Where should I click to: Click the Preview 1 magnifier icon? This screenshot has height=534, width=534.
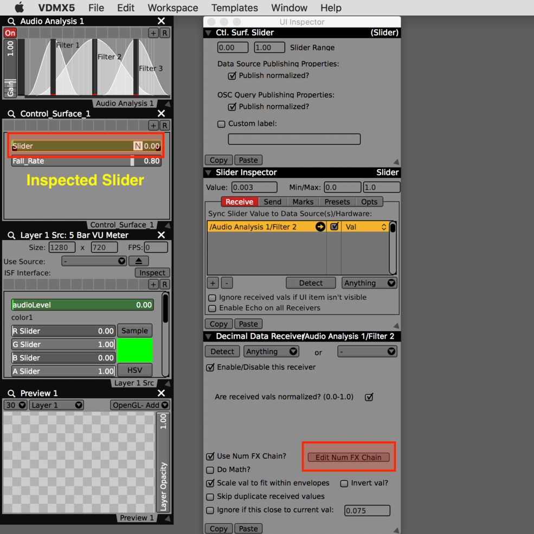coord(11,394)
